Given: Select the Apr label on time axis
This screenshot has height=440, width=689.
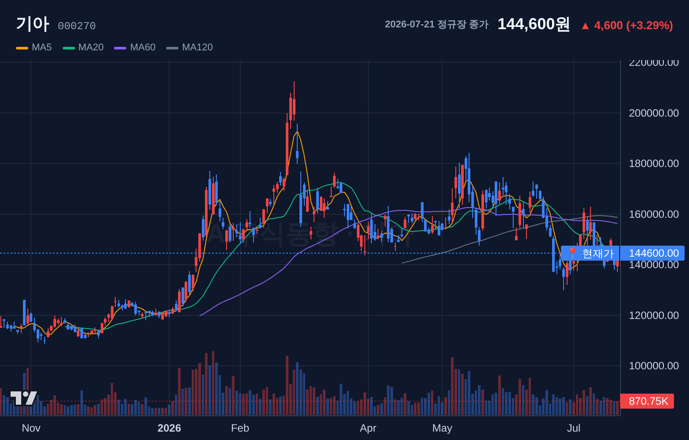Looking at the screenshot, I should click(368, 428).
